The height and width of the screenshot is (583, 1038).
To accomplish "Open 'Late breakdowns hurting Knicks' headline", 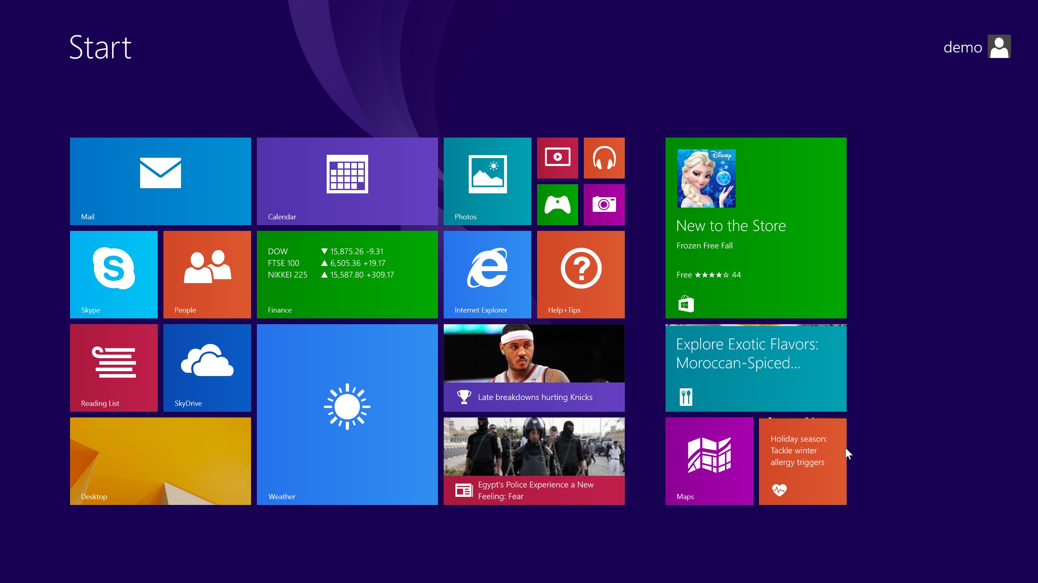I will (535, 397).
